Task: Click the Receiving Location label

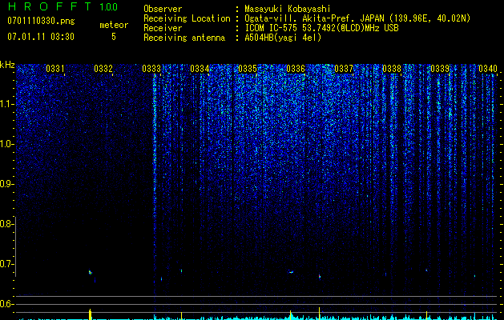Action: (x=187, y=18)
